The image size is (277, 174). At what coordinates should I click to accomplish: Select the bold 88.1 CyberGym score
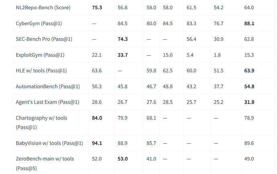coord(249,23)
